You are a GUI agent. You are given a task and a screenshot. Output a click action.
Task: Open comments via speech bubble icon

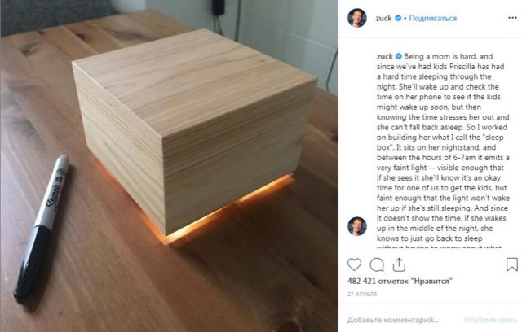coord(377,264)
